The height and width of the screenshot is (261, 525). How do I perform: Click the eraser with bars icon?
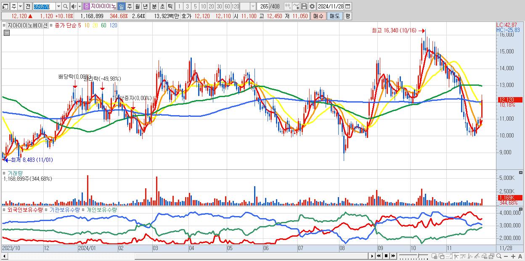(x=484, y=256)
